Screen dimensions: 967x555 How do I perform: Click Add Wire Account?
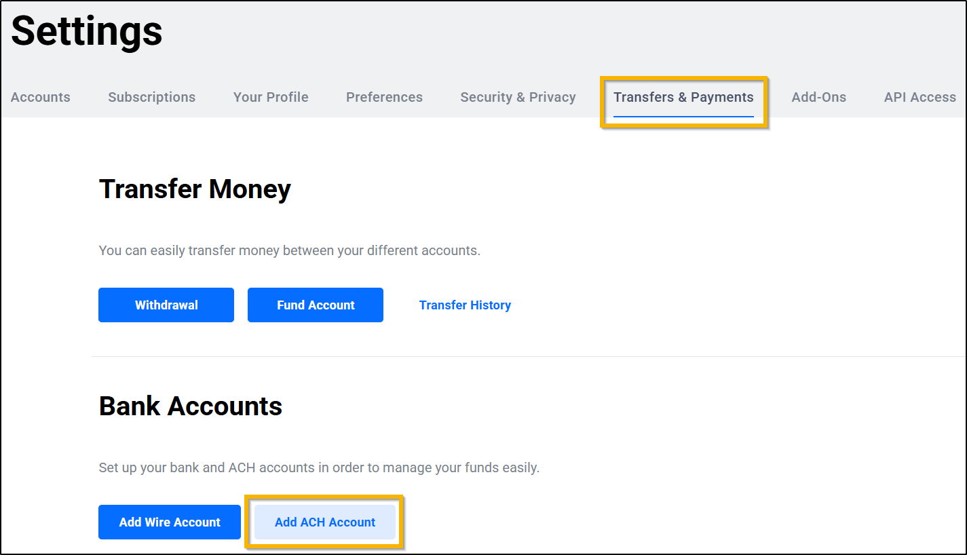169,522
